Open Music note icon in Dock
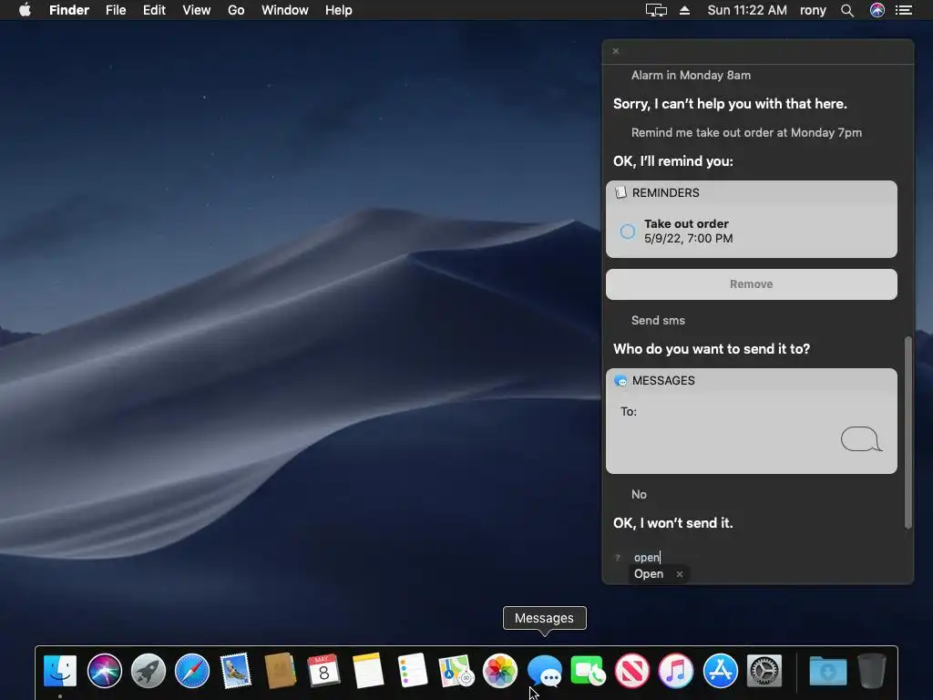933x700 pixels. (676, 671)
